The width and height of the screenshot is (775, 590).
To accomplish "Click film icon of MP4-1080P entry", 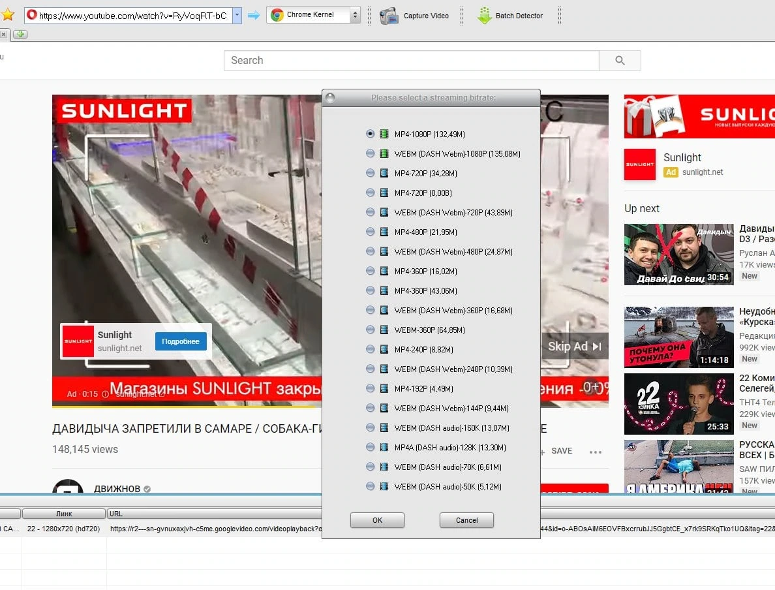I will 384,134.
